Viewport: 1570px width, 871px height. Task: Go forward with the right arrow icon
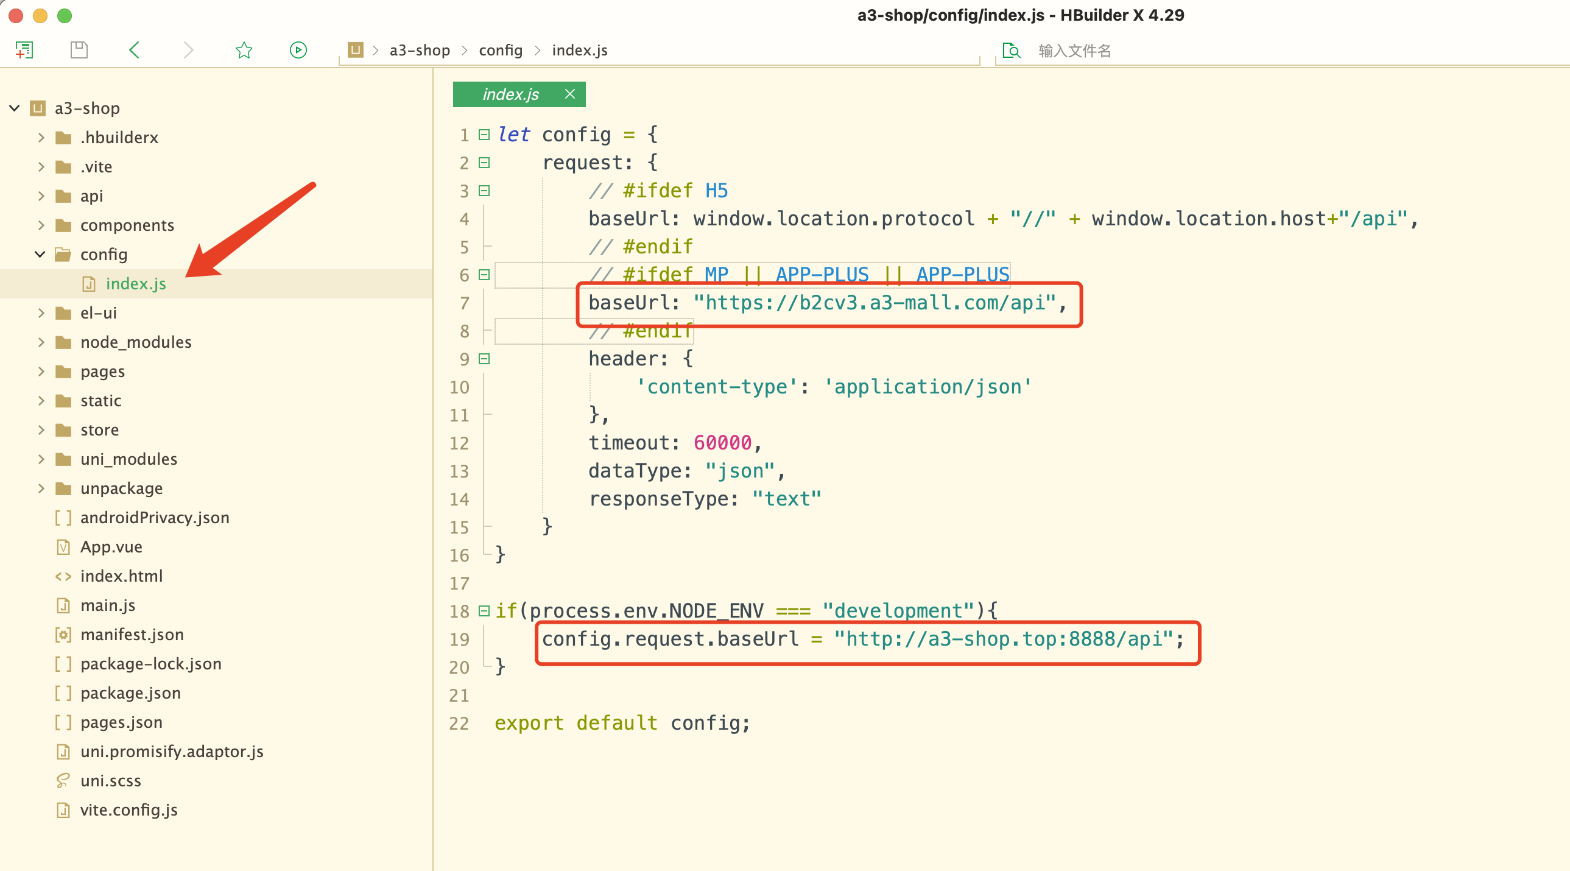[188, 50]
